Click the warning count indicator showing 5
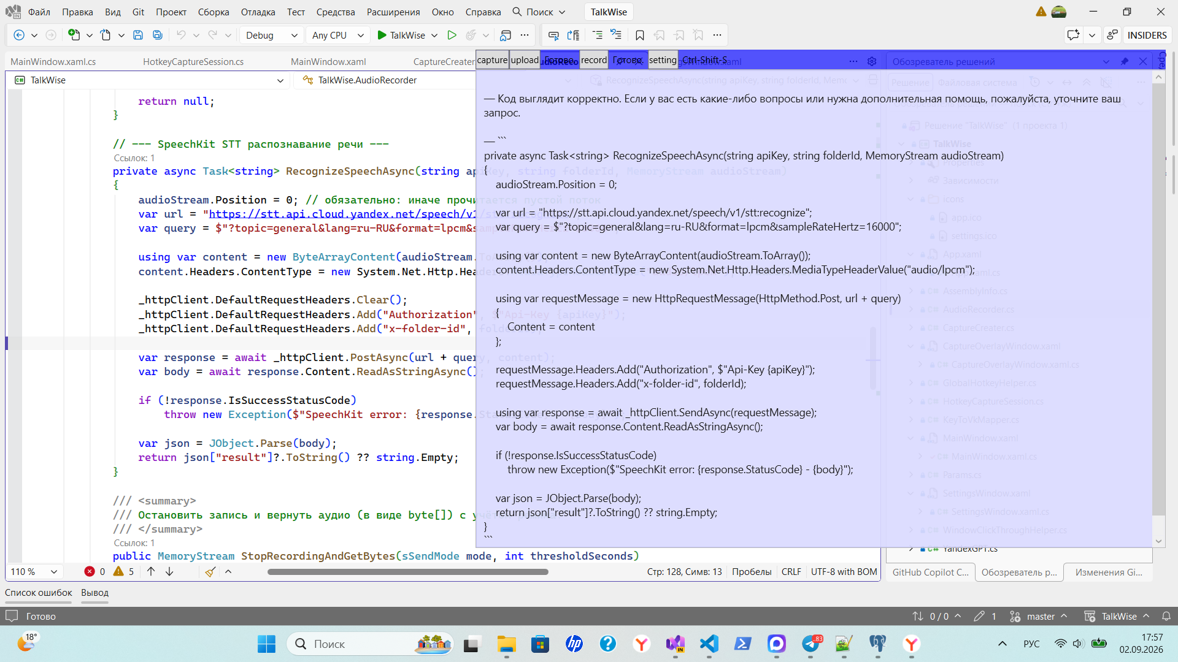The image size is (1178, 662). pos(124,572)
